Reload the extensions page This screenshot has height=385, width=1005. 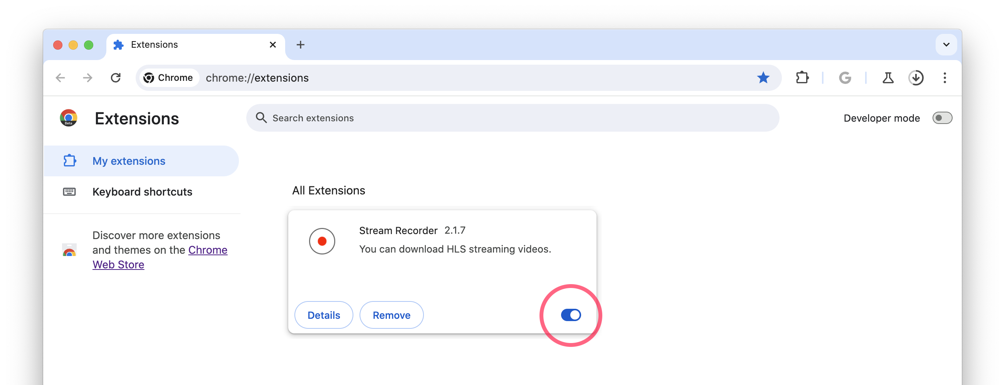116,78
